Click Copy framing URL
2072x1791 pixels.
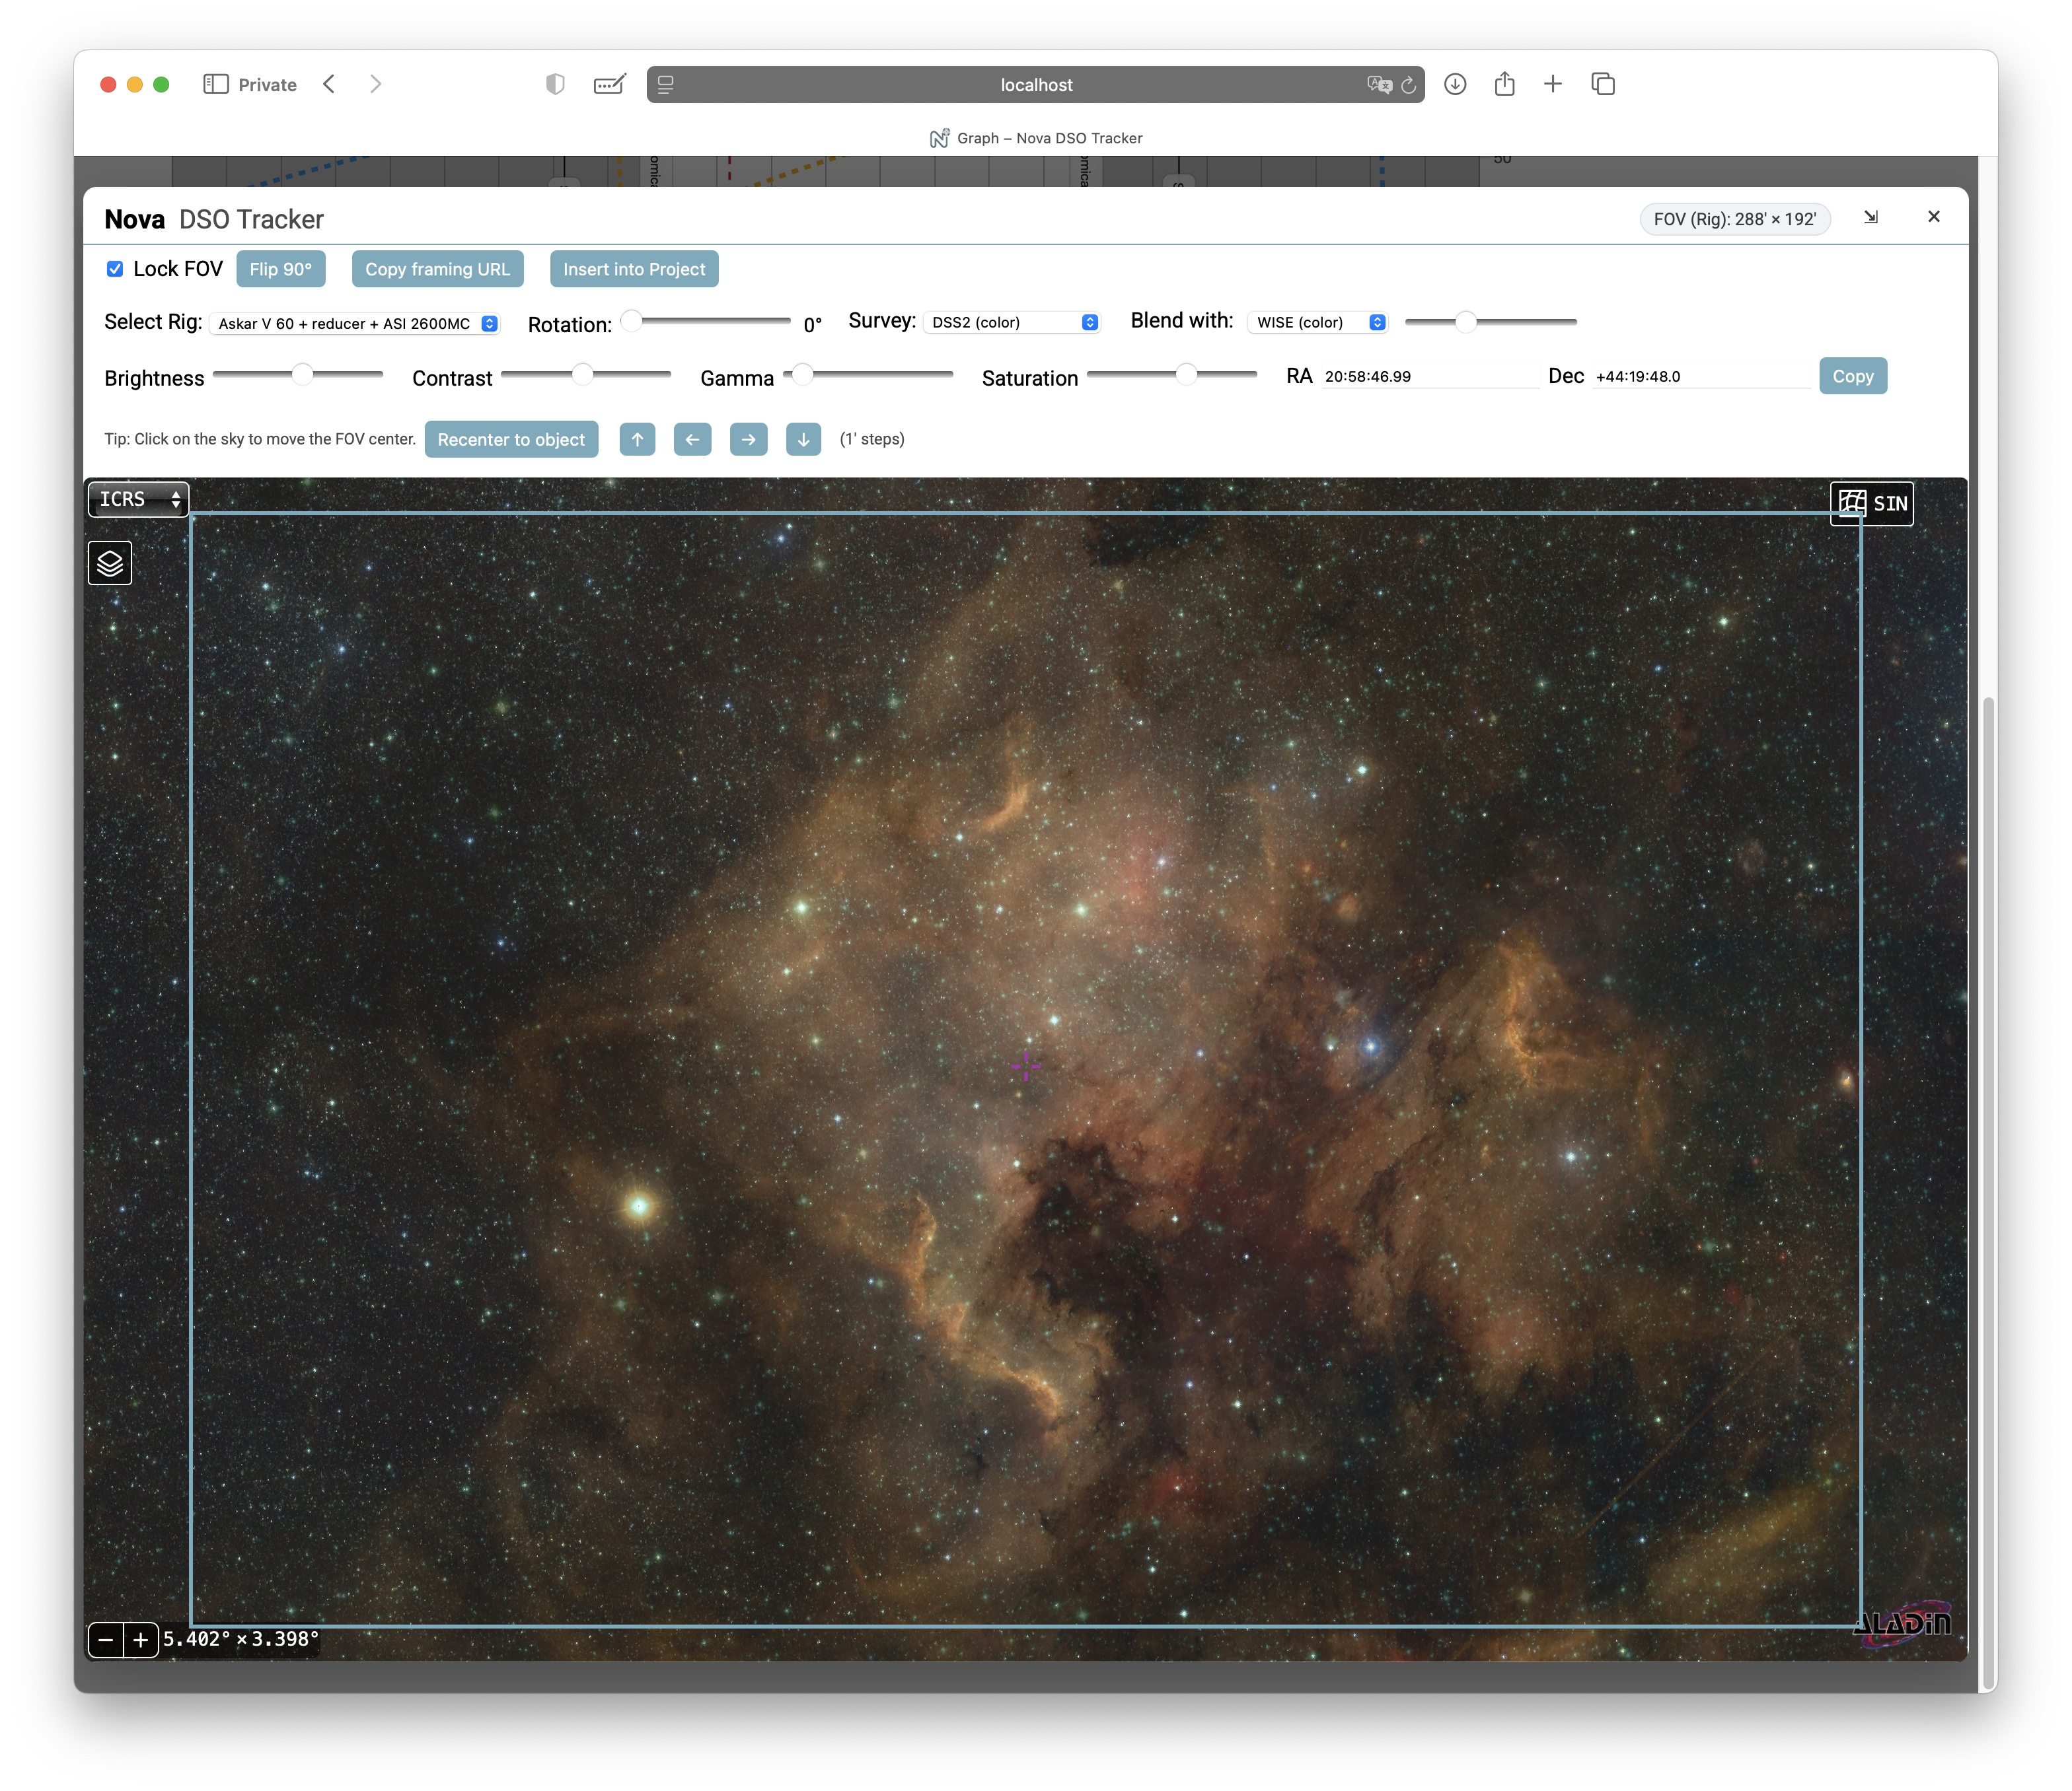pyautogui.click(x=437, y=269)
